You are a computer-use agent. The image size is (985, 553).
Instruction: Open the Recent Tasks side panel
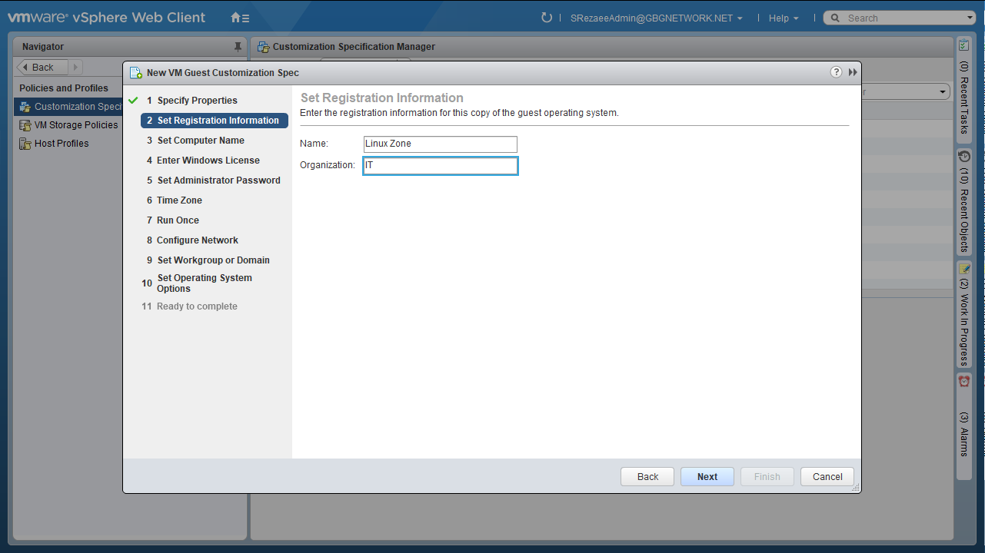click(x=964, y=88)
